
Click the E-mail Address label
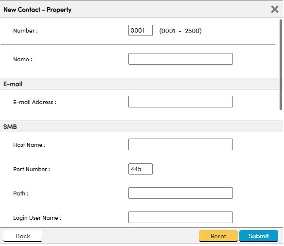(35, 102)
